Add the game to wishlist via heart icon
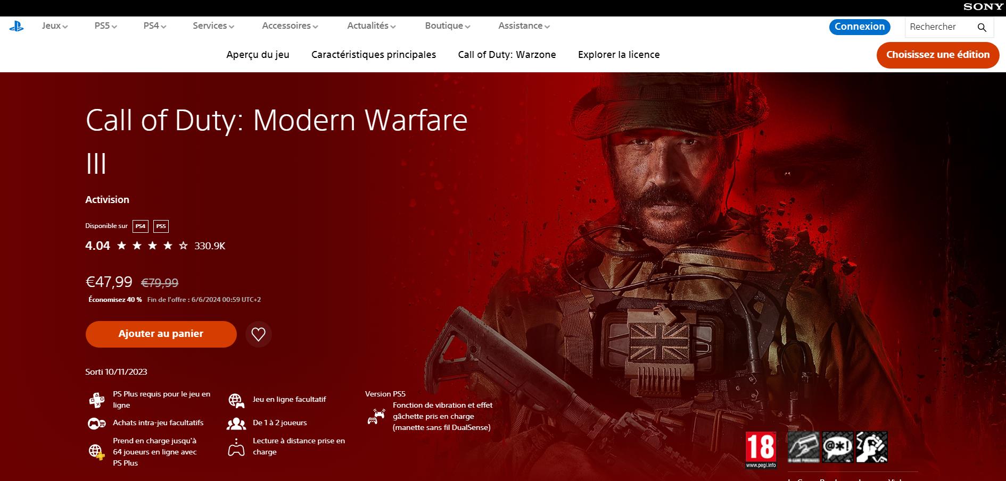The height and width of the screenshot is (481, 1006). [x=259, y=334]
